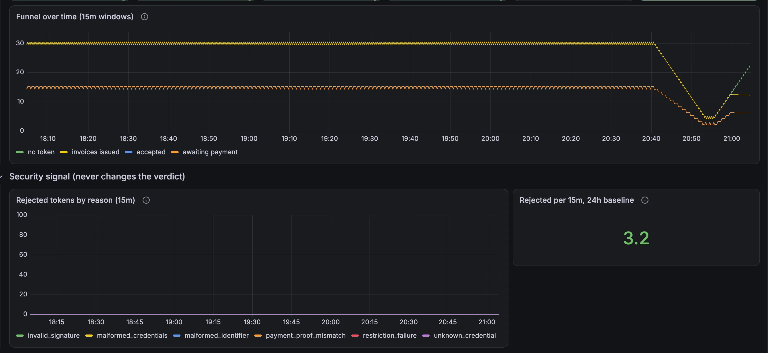Image resolution: width=768 pixels, height=353 pixels.
Task: Click green swatch beside invalid_signature
Action: coord(20,335)
